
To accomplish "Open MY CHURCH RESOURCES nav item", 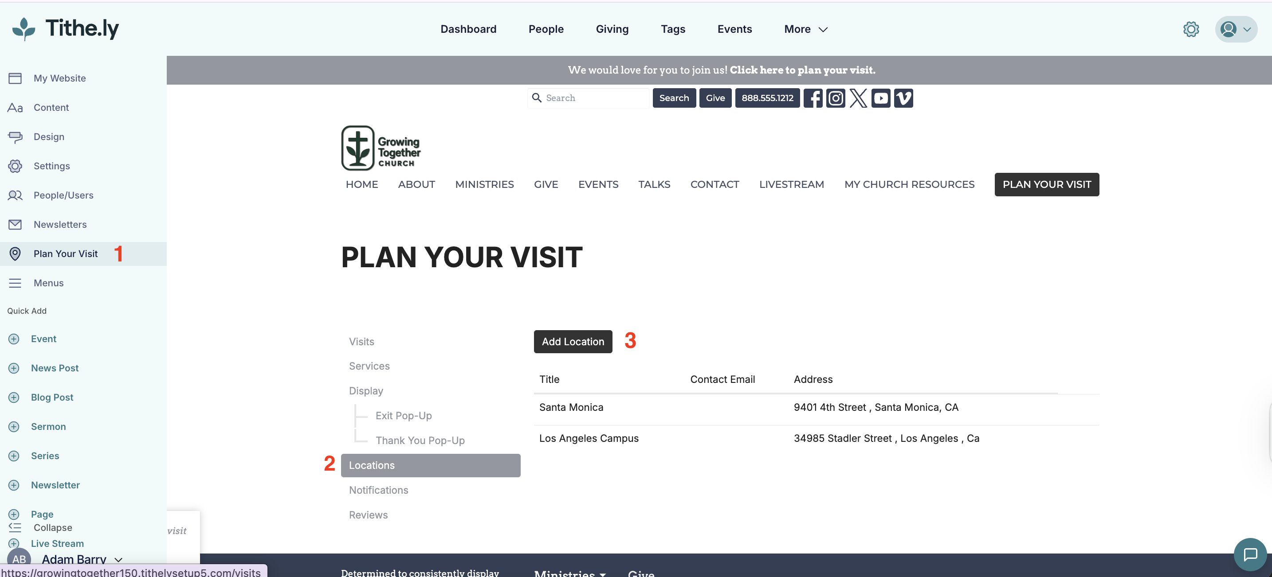I will (x=909, y=184).
